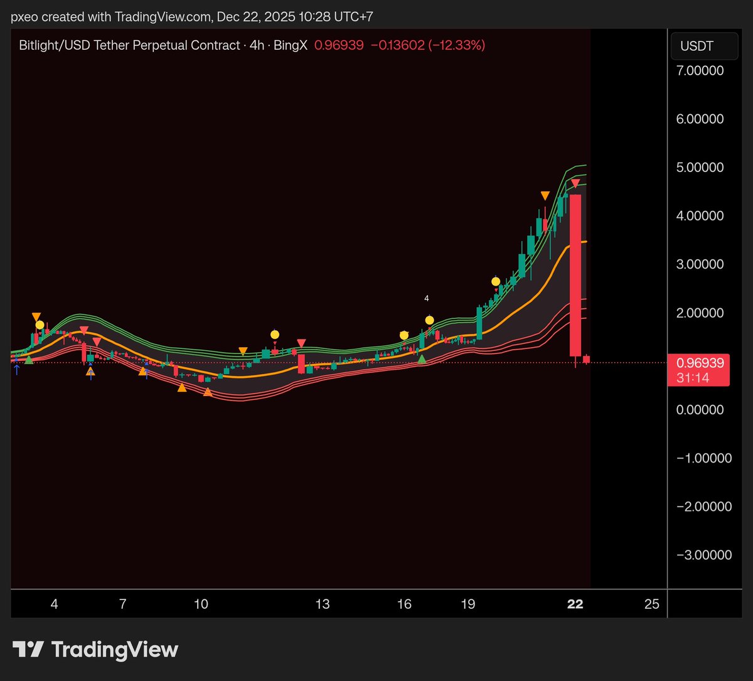This screenshot has width=753, height=681.
Task: Select the red down-triangle marker above the huge red candle
Action: pyautogui.click(x=575, y=183)
